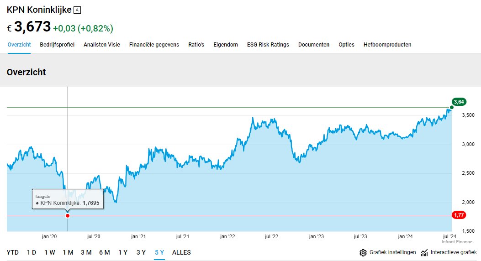Click the jul '24 axis label
Screen dimensions: 481x261
click(450, 236)
